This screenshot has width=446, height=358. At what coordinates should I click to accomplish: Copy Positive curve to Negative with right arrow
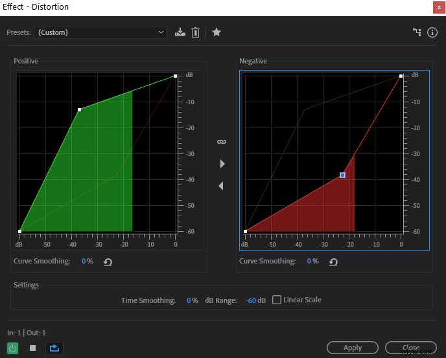tap(222, 164)
